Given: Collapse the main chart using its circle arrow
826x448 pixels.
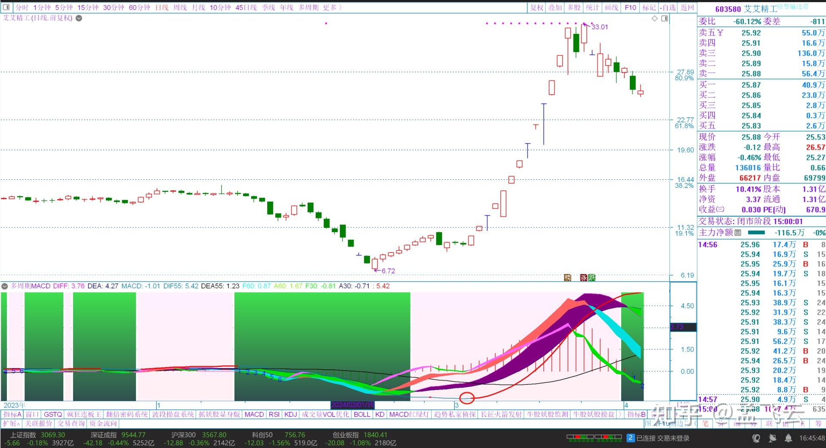Looking at the screenshot, I should [78, 18].
